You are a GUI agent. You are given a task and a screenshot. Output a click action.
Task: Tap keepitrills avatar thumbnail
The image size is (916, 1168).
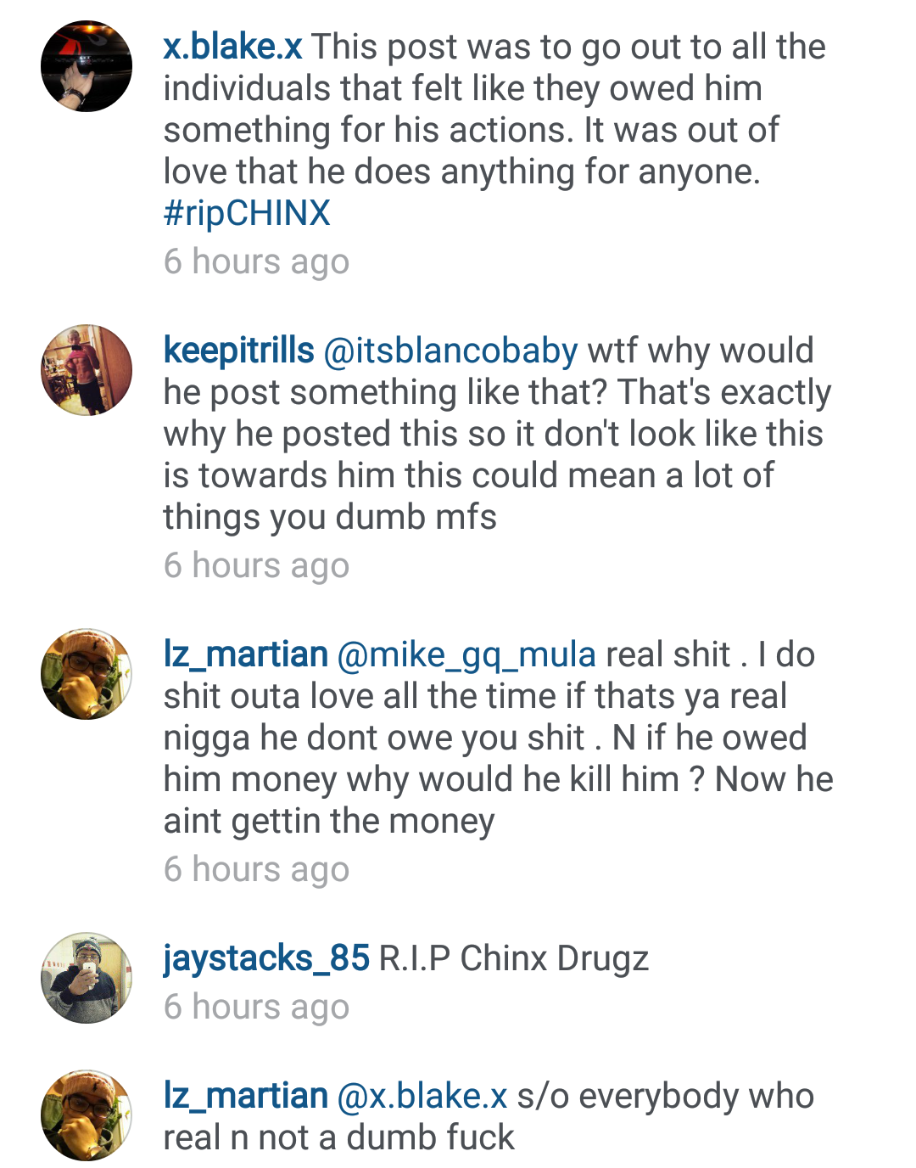coord(87,370)
